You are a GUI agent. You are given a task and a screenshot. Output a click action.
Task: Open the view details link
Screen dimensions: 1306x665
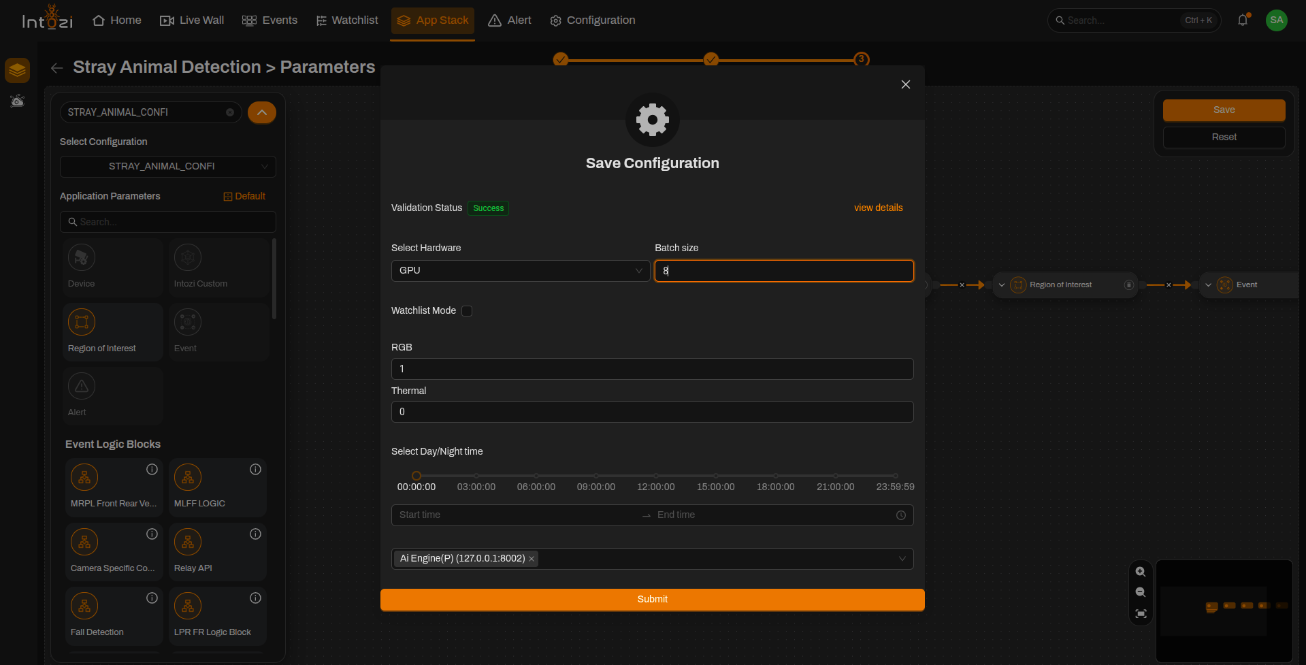pos(878,208)
